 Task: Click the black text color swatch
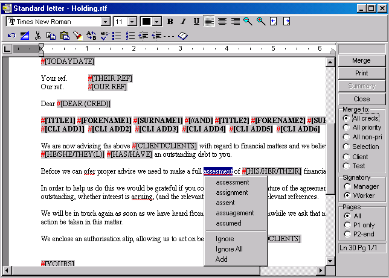tap(146, 22)
